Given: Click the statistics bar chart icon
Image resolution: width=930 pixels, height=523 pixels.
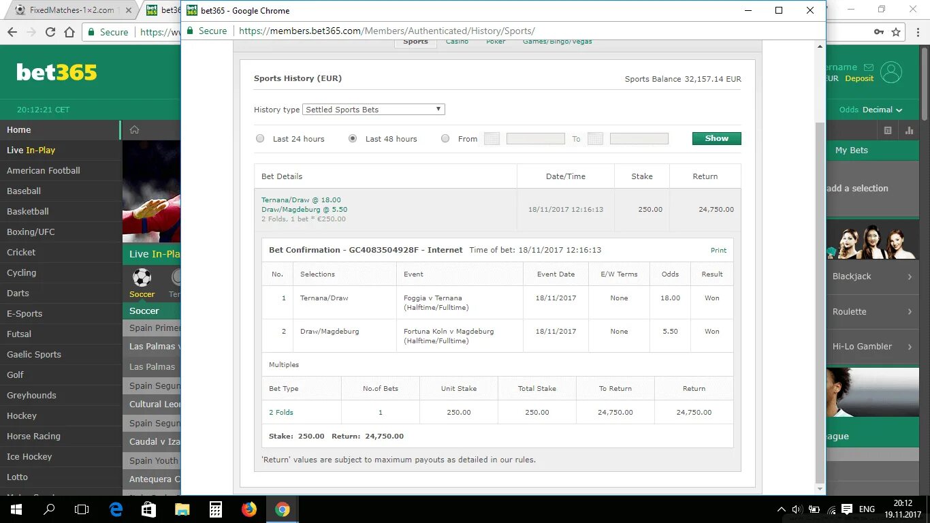Looking at the screenshot, I should [x=909, y=130].
